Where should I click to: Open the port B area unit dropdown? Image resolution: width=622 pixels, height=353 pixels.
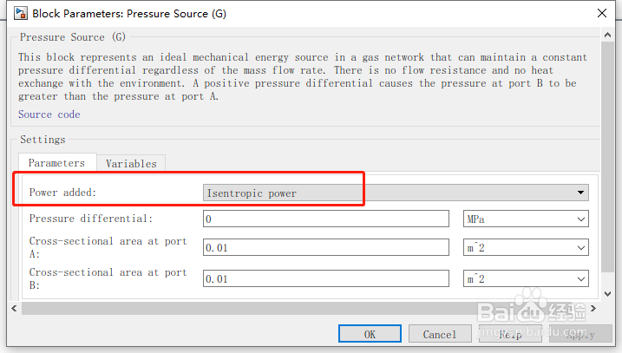(x=525, y=279)
